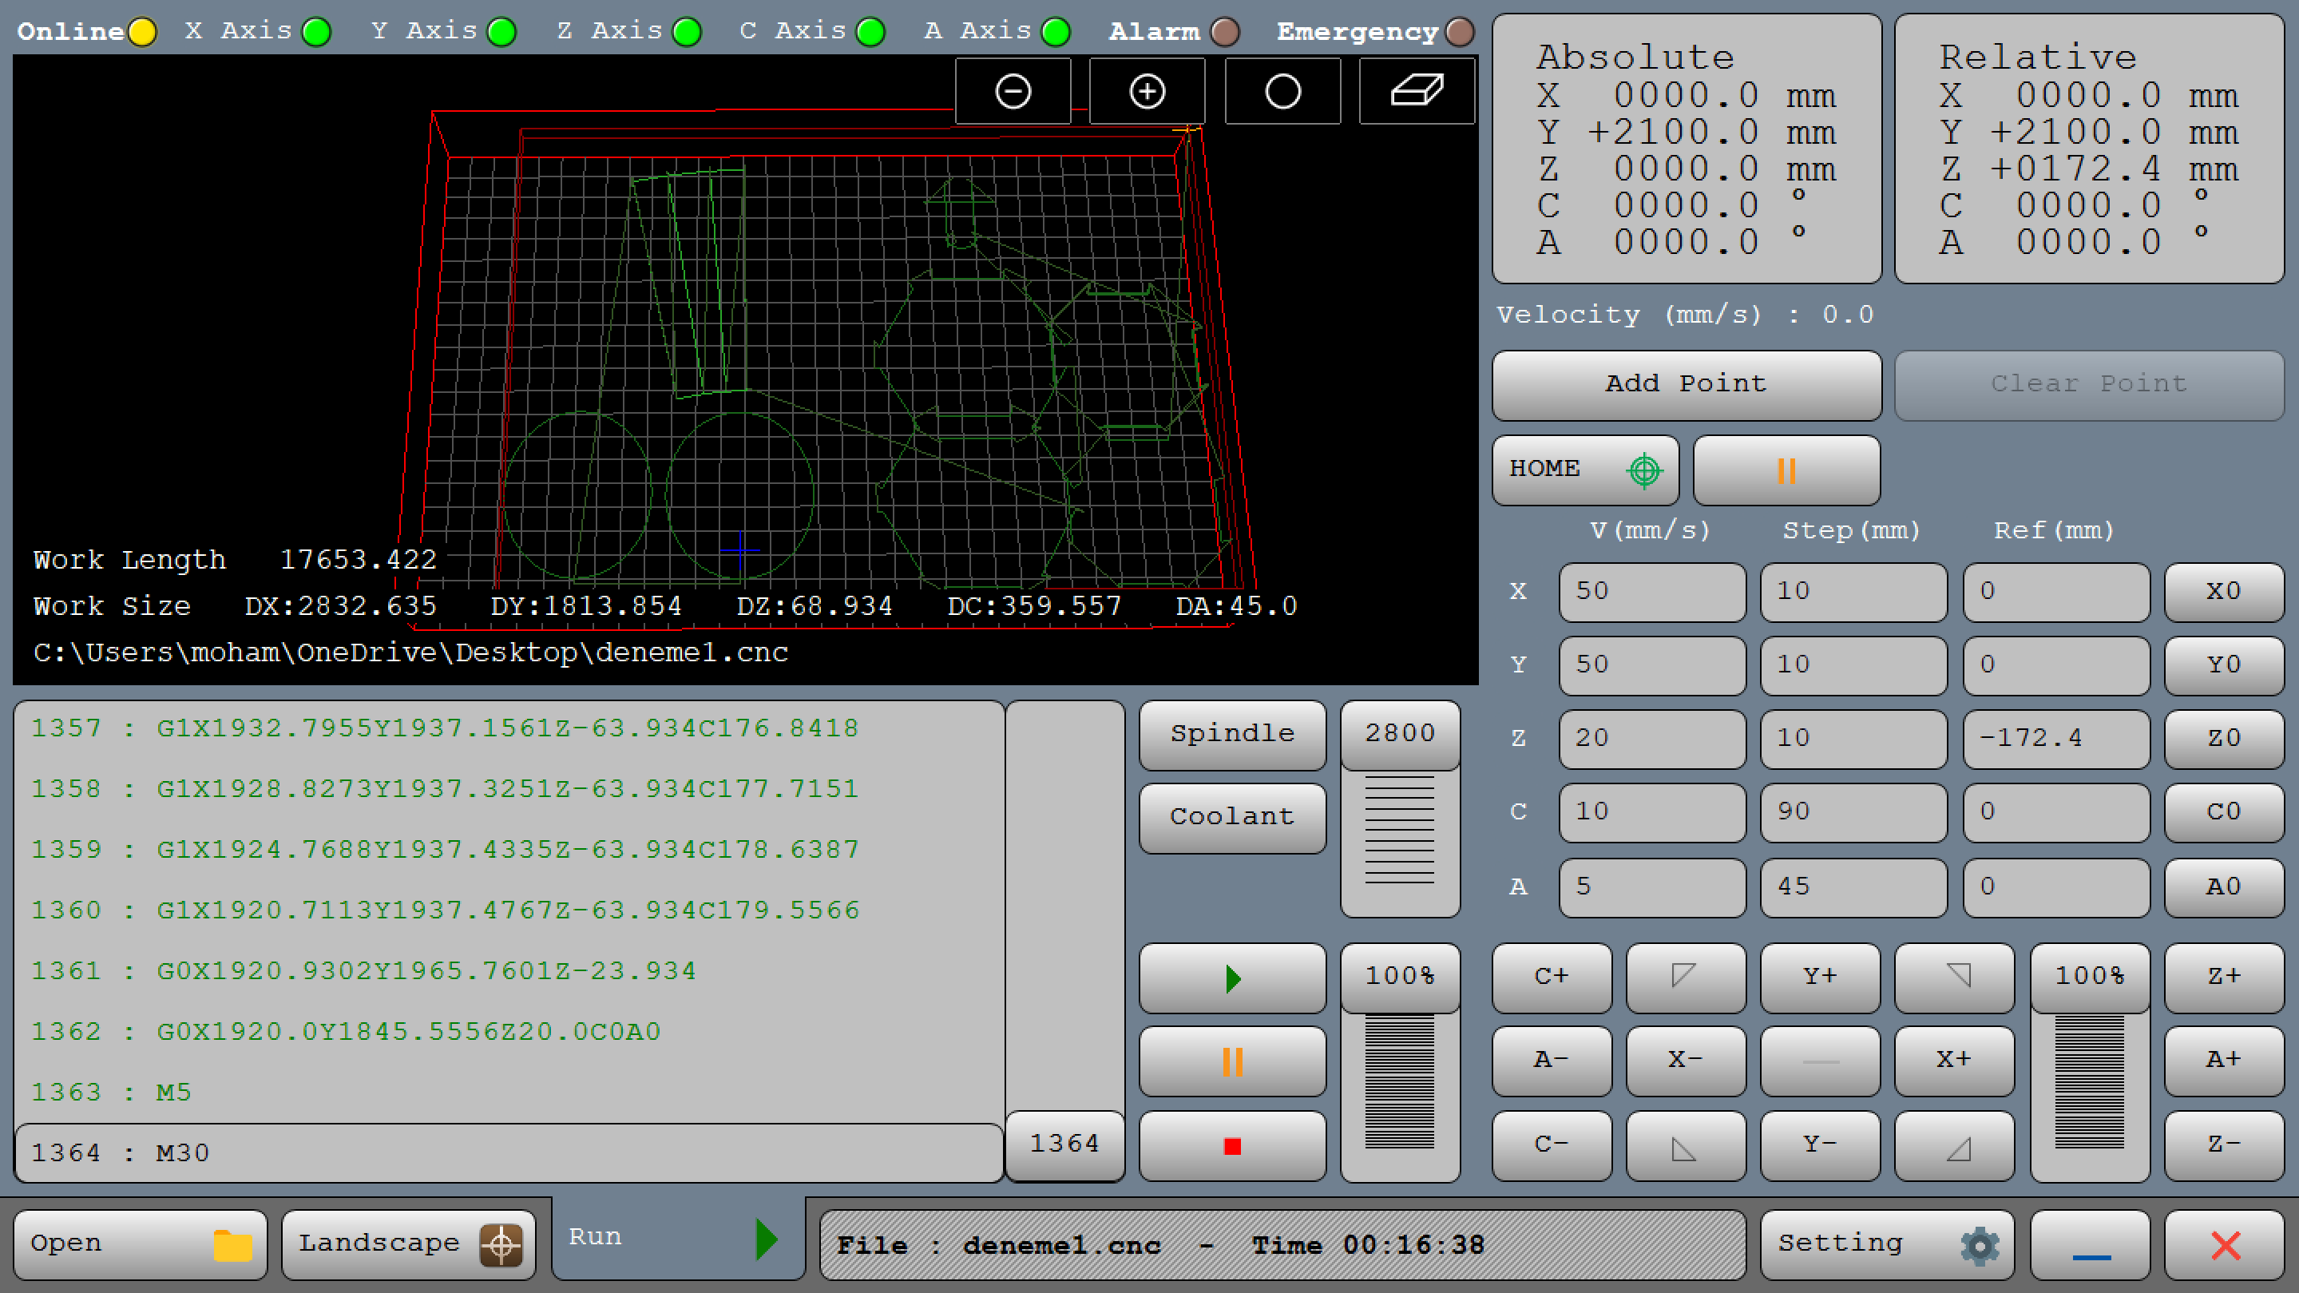Viewport: 2299px width, 1293px height.
Task: Toggle 3D perspective block view icon
Action: coord(1417,91)
